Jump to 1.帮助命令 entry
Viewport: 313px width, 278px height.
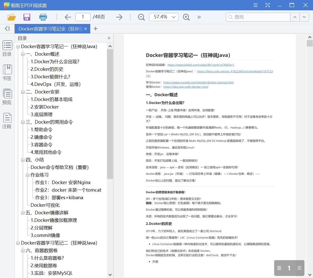coord(42,130)
